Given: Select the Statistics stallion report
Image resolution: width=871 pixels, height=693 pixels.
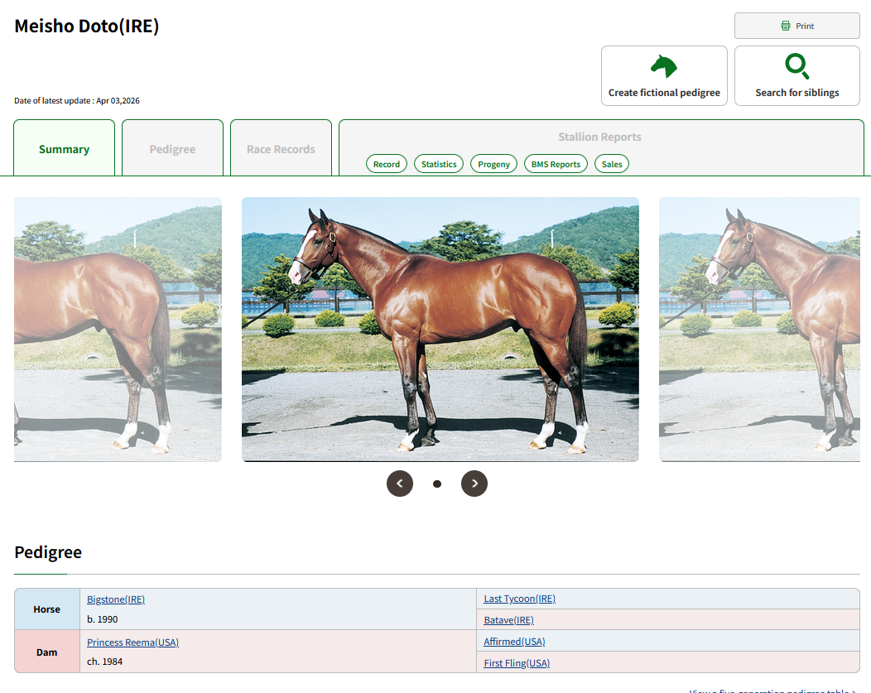Looking at the screenshot, I should pyautogui.click(x=439, y=164).
